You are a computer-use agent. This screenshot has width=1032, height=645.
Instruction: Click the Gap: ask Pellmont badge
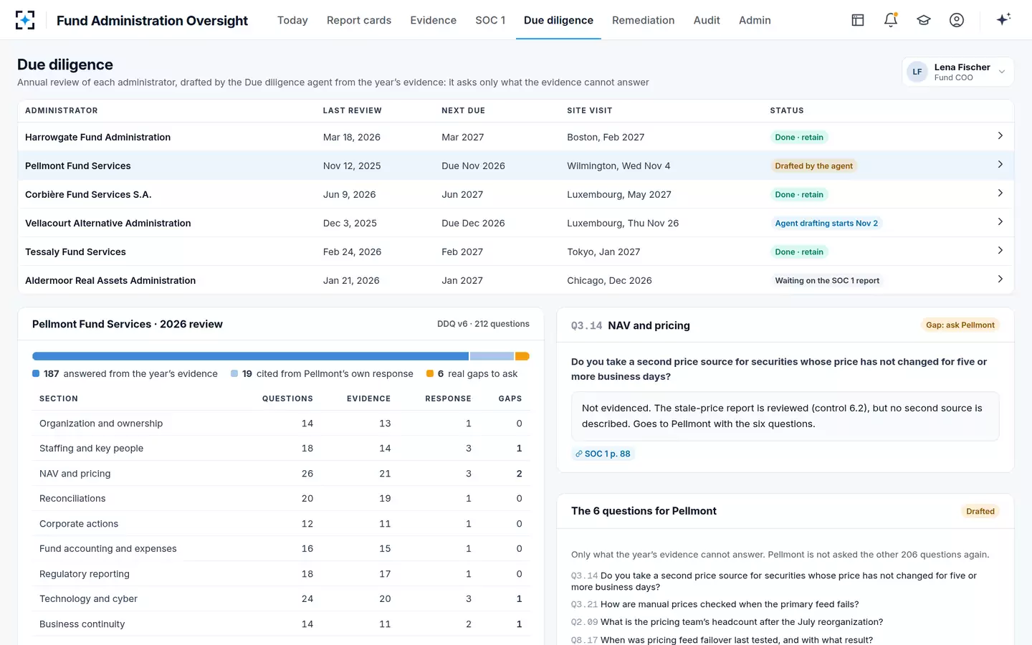[x=960, y=325]
